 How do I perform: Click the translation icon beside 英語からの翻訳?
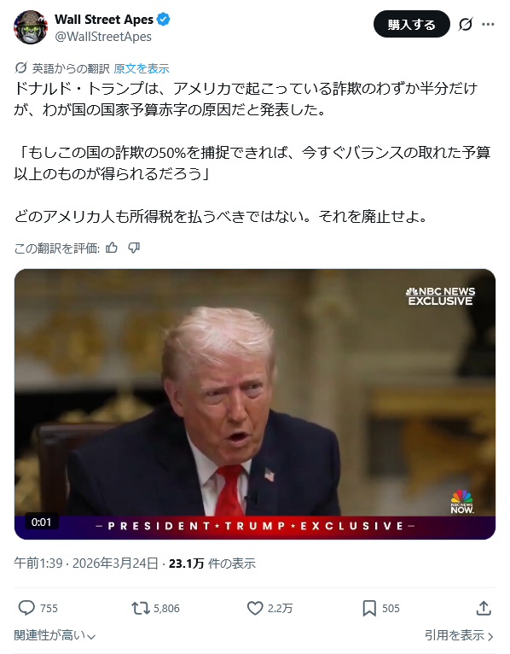tap(20, 68)
